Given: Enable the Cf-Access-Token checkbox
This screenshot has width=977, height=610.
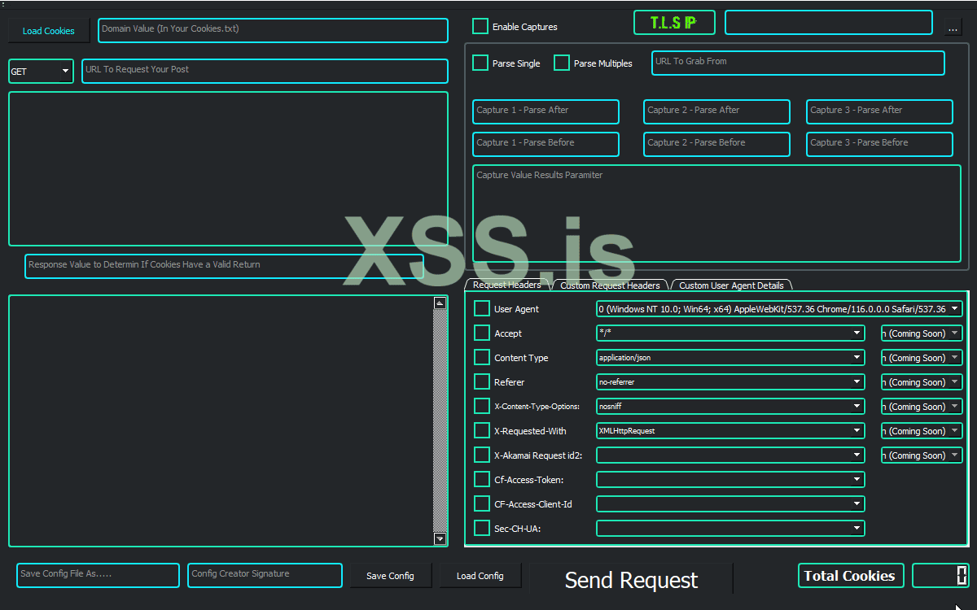Looking at the screenshot, I should tap(482, 479).
